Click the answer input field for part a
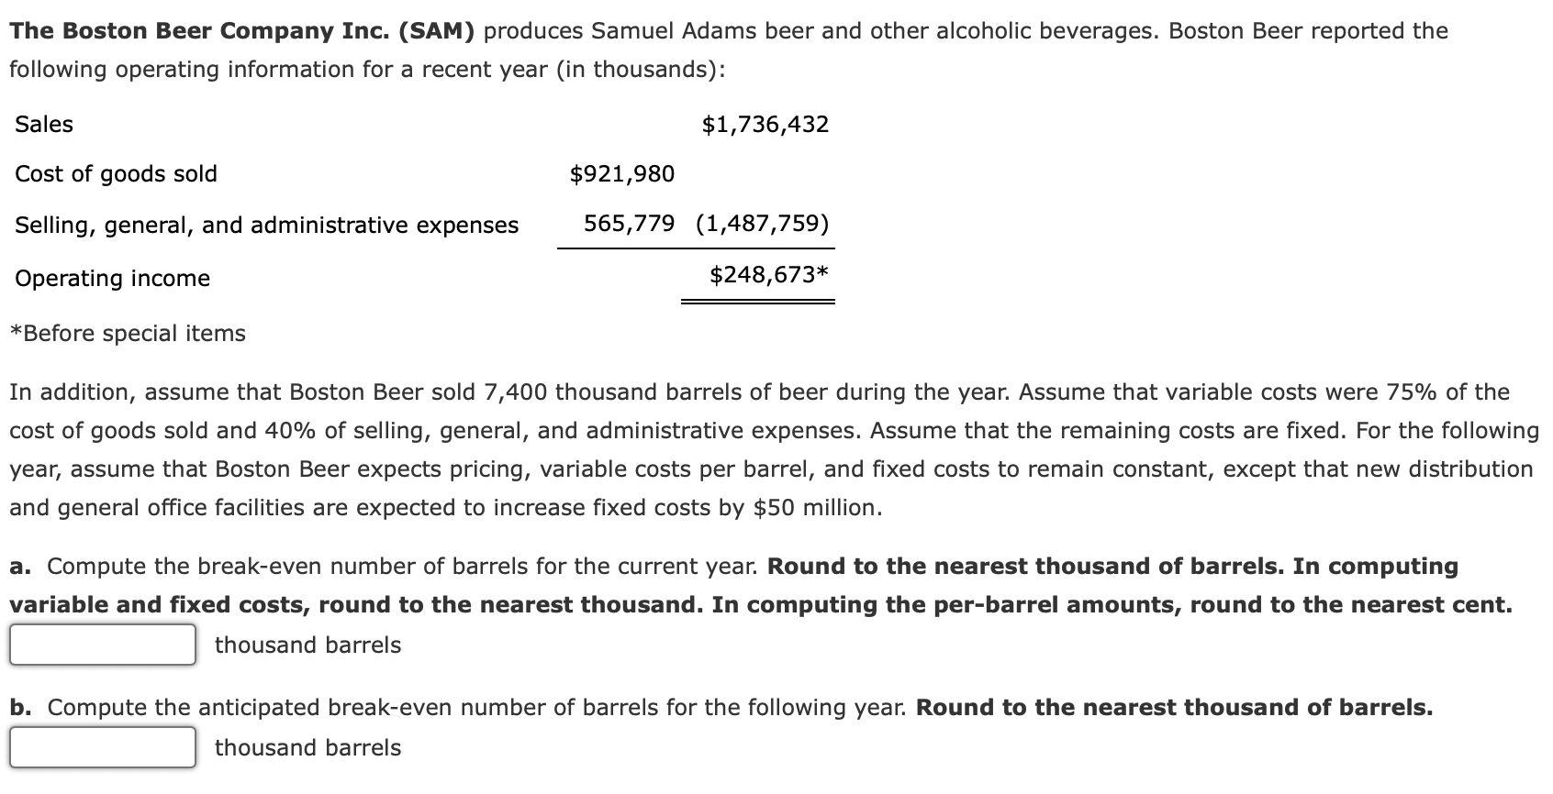The image size is (1553, 794). click(101, 645)
